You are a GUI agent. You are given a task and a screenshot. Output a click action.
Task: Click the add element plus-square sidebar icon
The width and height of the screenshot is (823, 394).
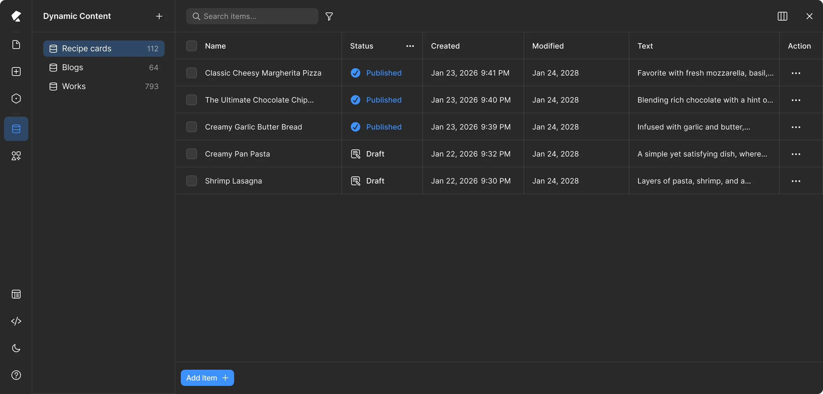point(16,72)
